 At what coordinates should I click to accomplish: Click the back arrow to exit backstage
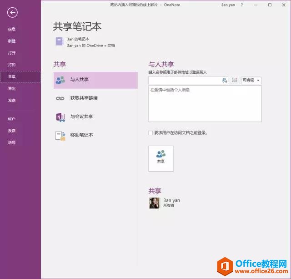[x=12, y=13]
